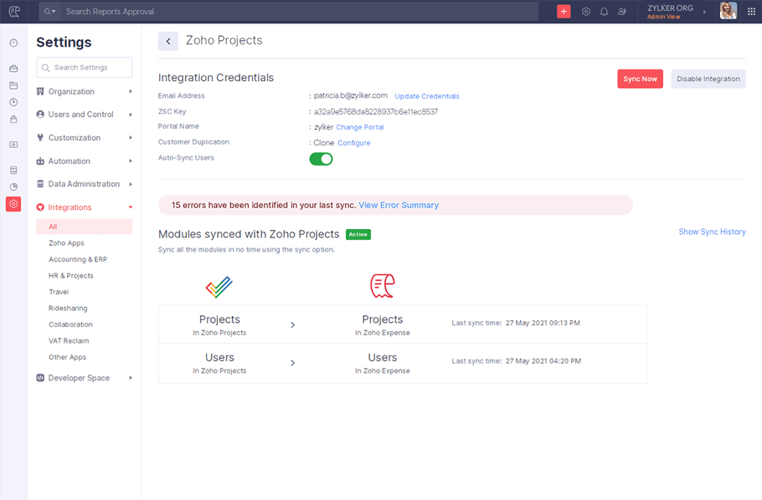Select the folder icon in the left rail
The width and height of the screenshot is (762, 500).
pyautogui.click(x=13, y=85)
